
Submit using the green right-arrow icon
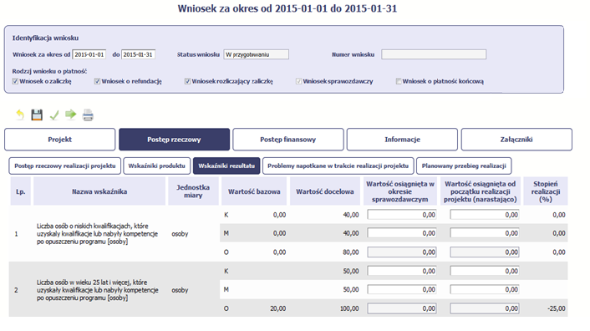point(71,114)
